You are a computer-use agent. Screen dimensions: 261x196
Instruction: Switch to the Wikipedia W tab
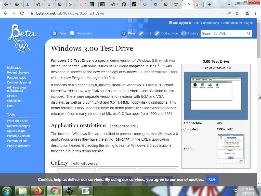pos(176,4)
